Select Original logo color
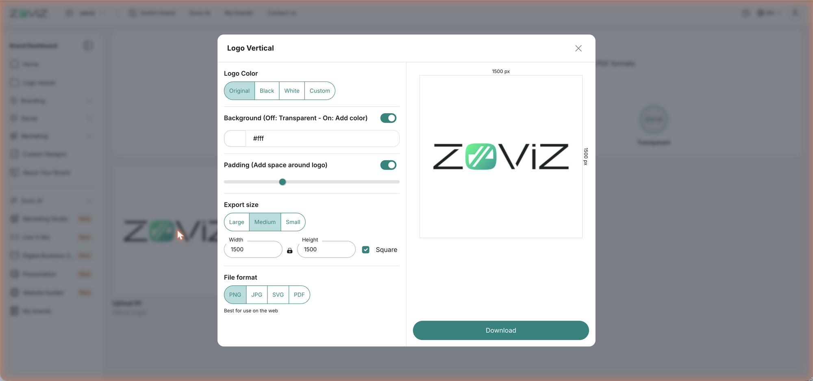 tap(239, 91)
